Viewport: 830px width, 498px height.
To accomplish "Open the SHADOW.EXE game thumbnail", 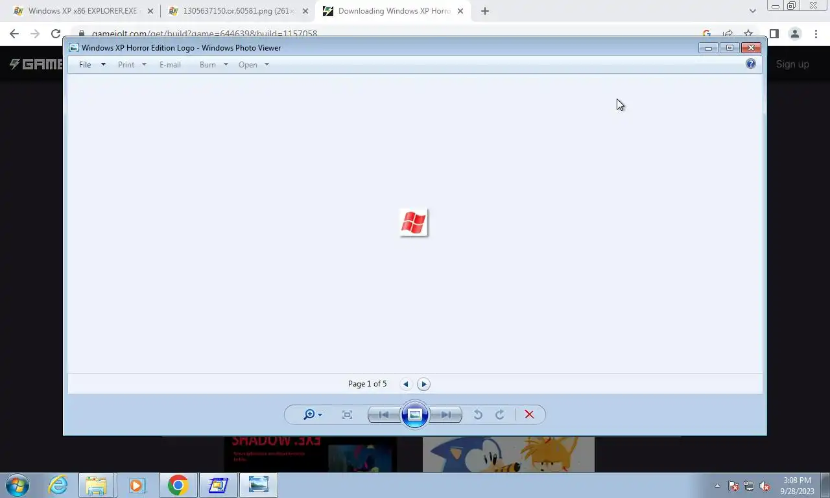I will tap(310, 454).
